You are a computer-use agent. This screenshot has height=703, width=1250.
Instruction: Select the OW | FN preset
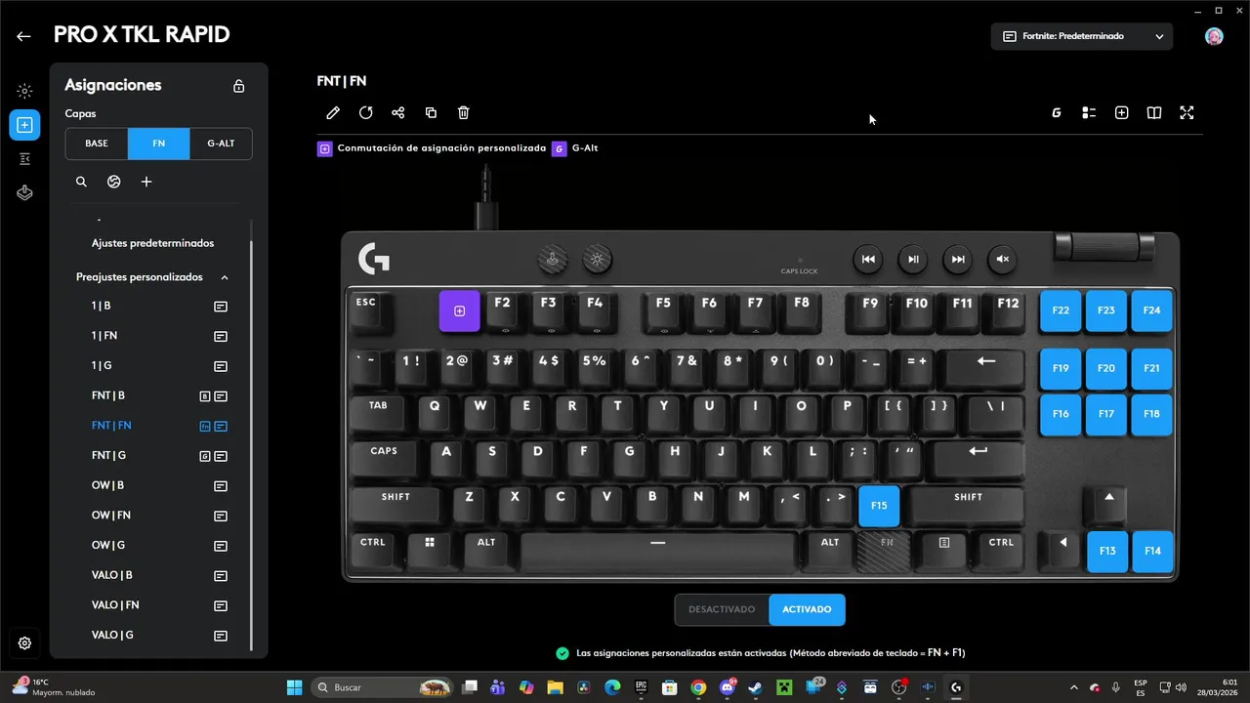tap(110, 516)
